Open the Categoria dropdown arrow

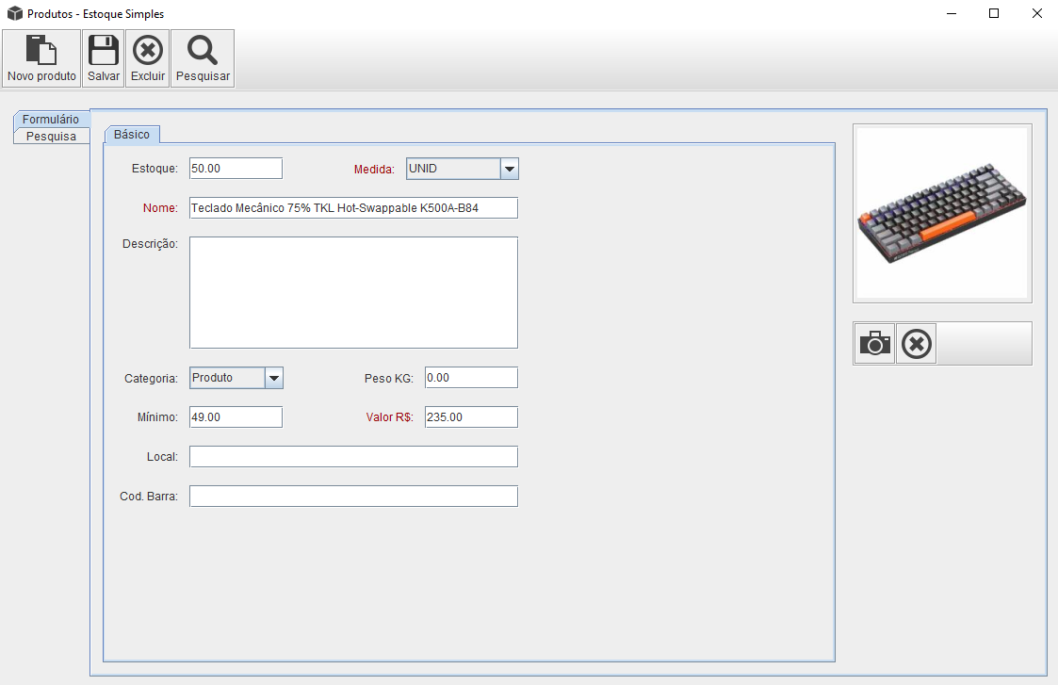pyautogui.click(x=274, y=378)
